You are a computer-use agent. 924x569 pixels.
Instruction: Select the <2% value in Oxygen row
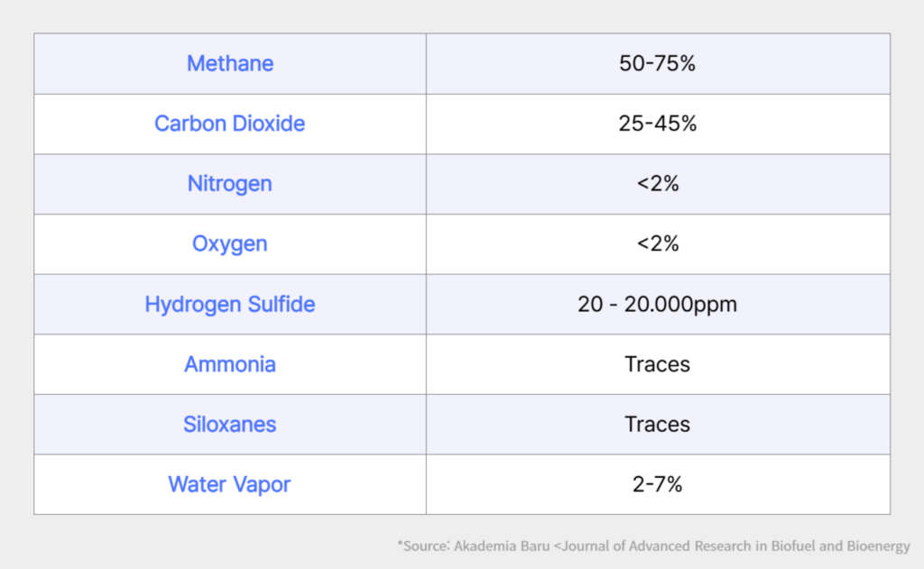pyautogui.click(x=657, y=243)
